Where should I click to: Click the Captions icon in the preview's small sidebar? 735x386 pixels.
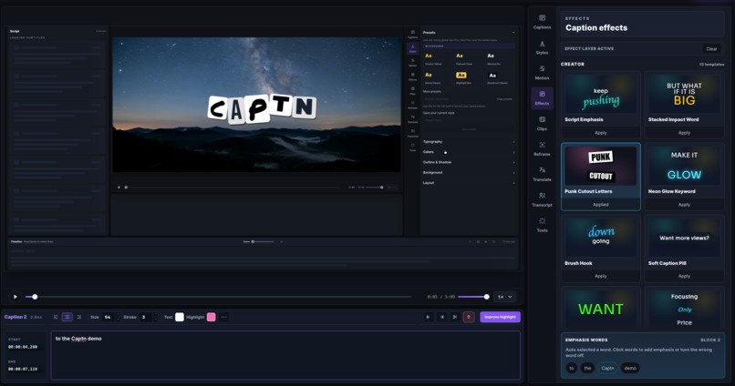click(x=412, y=35)
